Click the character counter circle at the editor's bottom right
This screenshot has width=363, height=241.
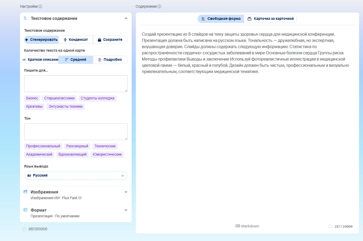(x=330, y=226)
